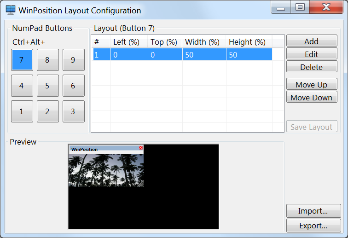Select row number 1 cell
This screenshot has width=348, height=238.
tap(102, 54)
